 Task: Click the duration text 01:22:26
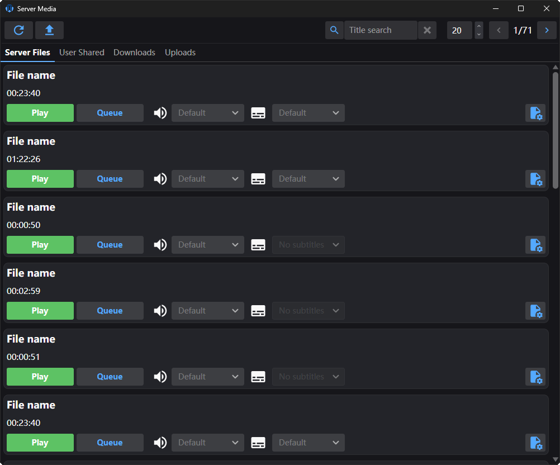(23, 159)
